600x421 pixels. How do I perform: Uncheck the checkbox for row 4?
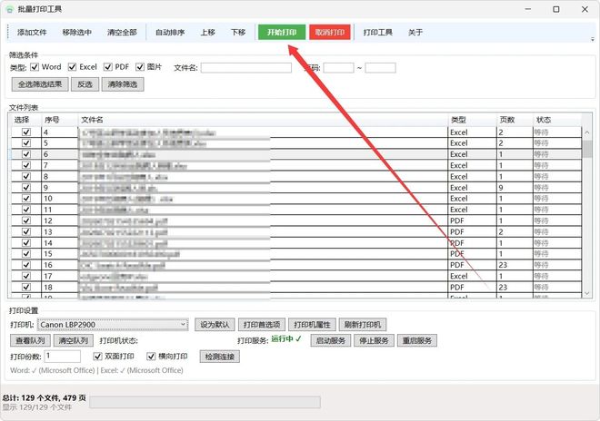26,132
